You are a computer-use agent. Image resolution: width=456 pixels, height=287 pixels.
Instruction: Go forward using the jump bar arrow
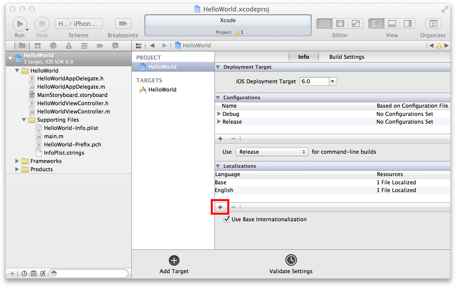[x=164, y=45]
